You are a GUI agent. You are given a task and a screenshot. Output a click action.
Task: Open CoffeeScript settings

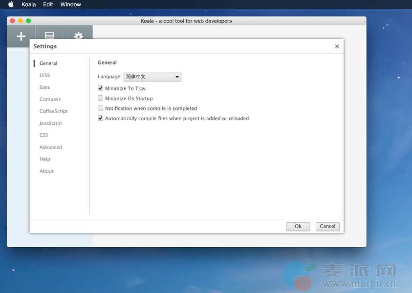click(x=53, y=111)
